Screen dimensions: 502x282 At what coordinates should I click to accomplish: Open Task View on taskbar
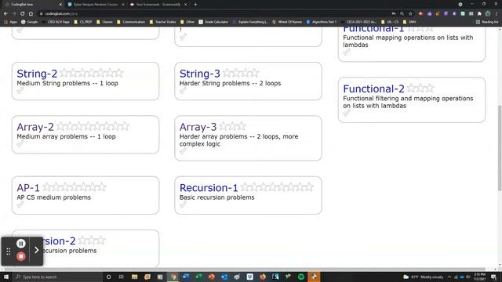tap(122, 277)
